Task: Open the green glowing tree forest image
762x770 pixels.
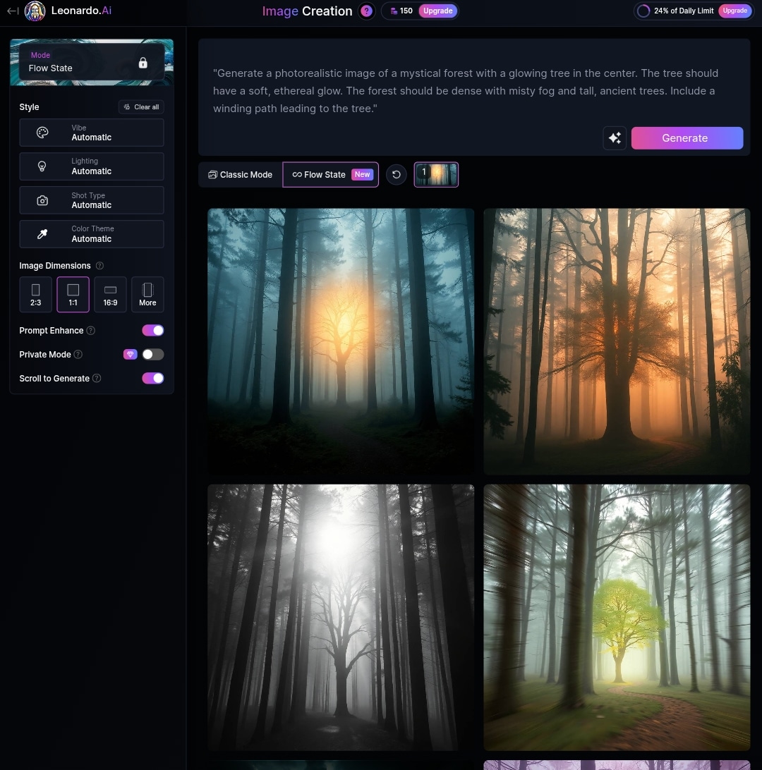Action: tap(617, 617)
